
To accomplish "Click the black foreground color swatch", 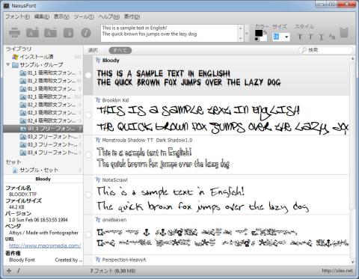I will pyautogui.click(x=259, y=33).
